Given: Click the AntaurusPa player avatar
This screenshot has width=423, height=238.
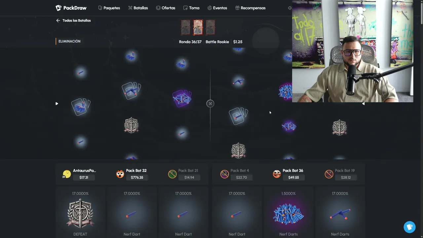Looking at the screenshot, I should [x=67, y=174].
